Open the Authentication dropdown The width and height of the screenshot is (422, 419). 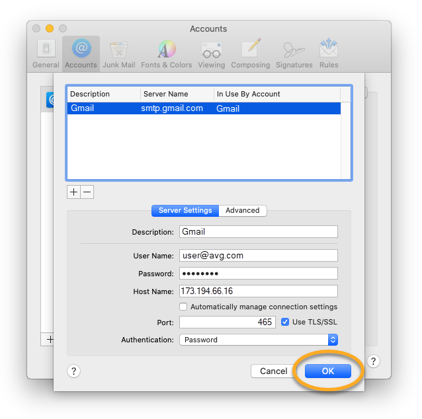(x=259, y=340)
